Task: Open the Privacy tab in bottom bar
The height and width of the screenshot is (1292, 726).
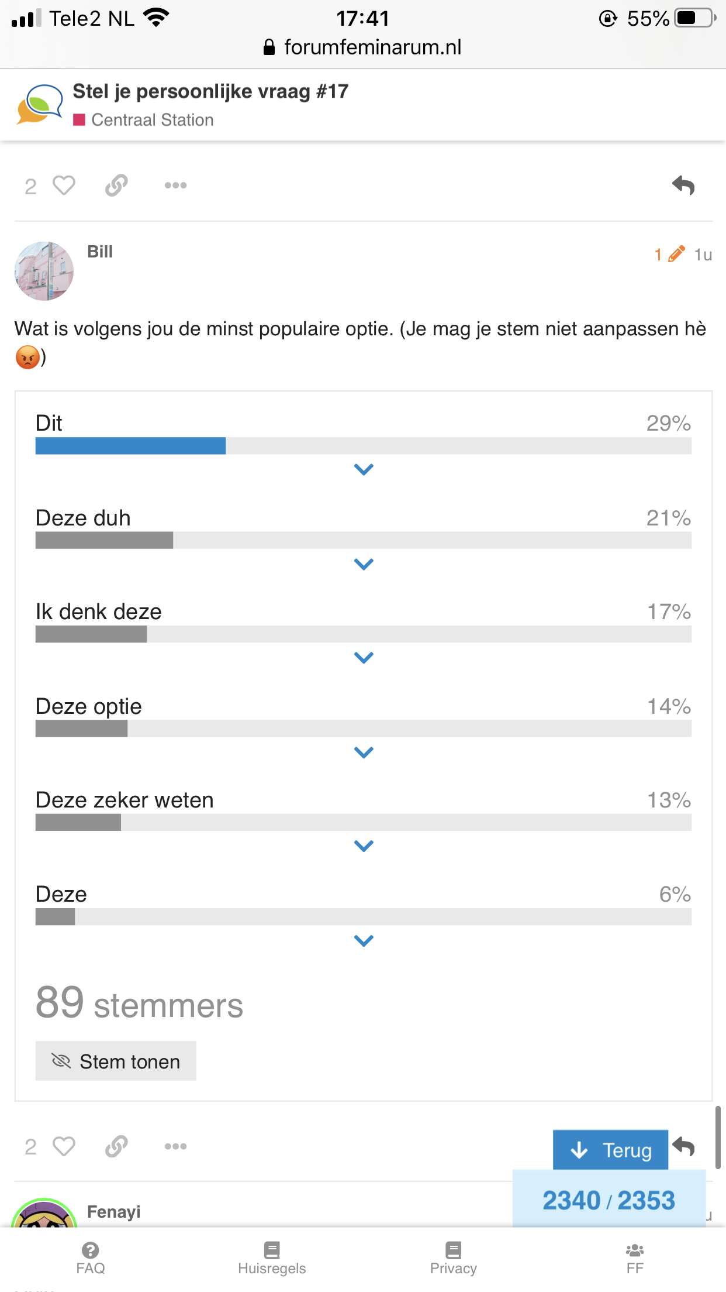Action: point(454,1258)
